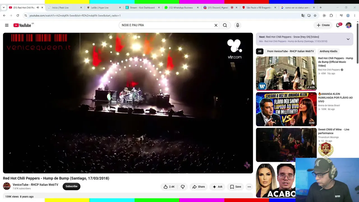This screenshot has width=359, height=202.
Task: Open a new browser tab
Action: [321, 8]
